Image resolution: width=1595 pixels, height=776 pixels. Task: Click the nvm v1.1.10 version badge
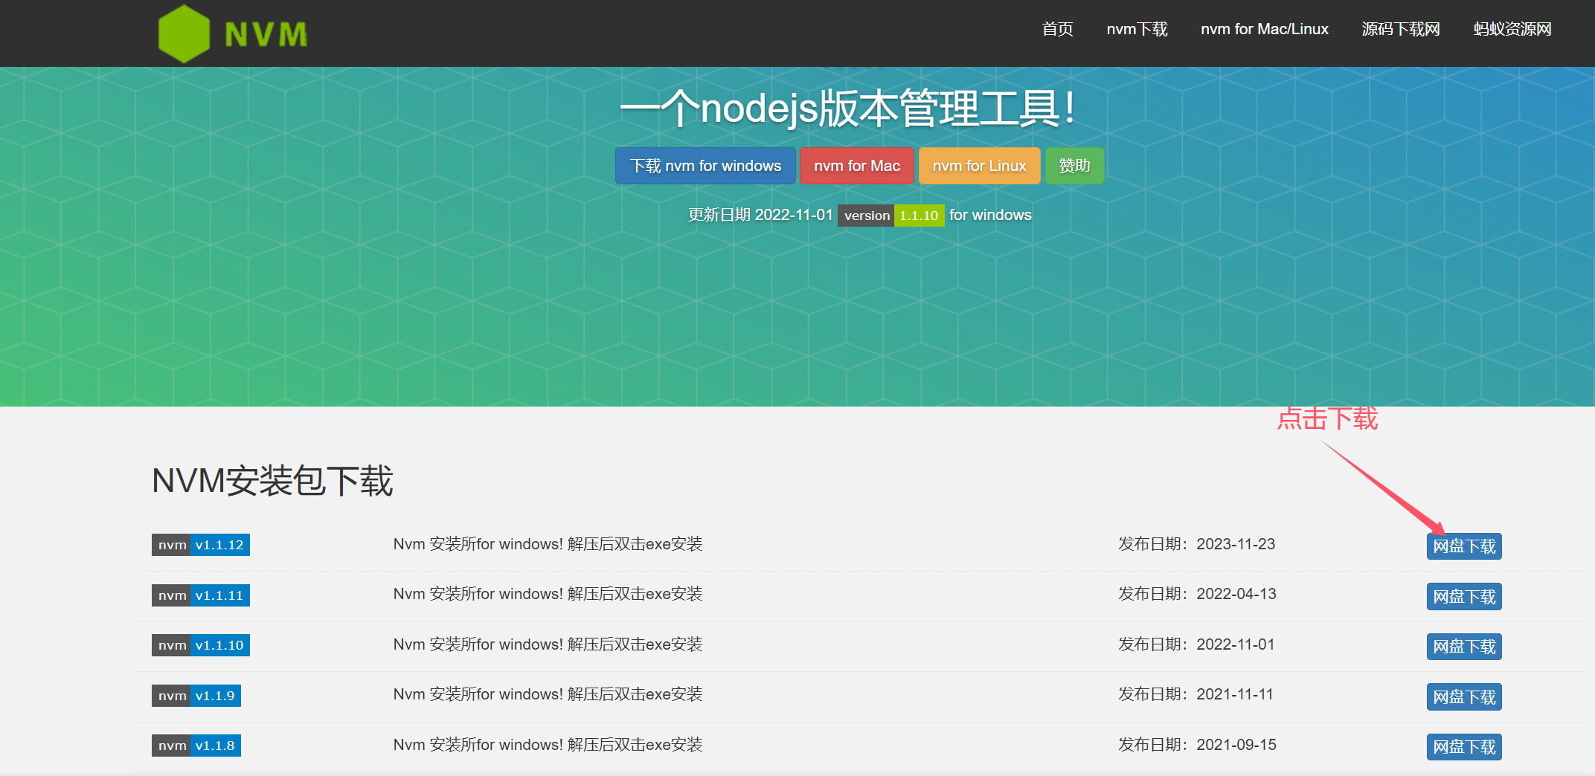(x=200, y=645)
